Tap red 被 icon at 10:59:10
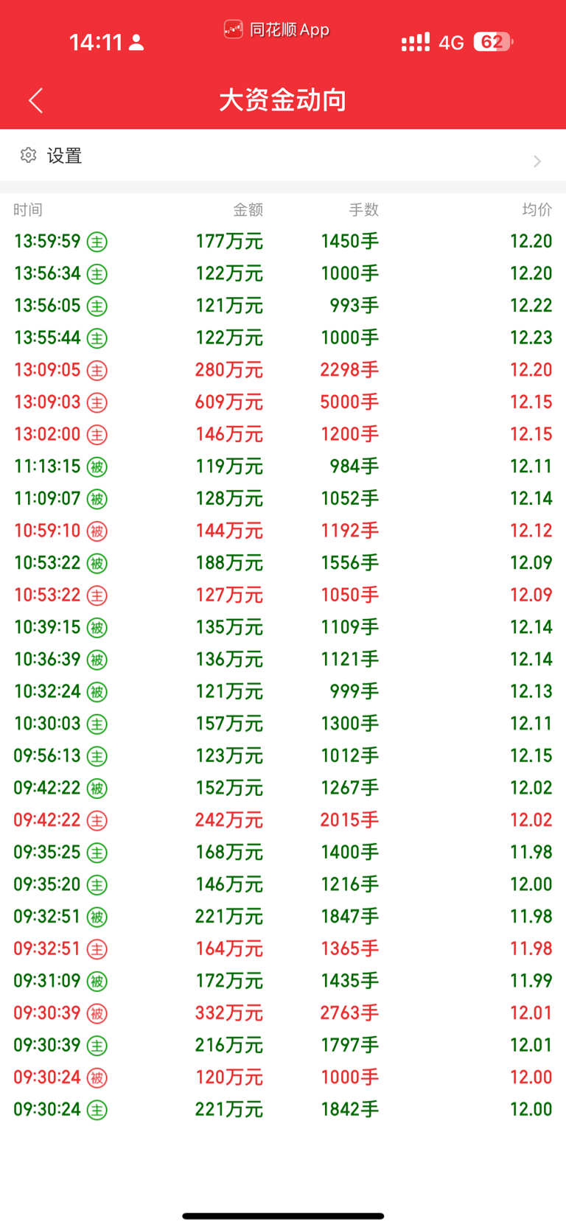 click(97, 531)
